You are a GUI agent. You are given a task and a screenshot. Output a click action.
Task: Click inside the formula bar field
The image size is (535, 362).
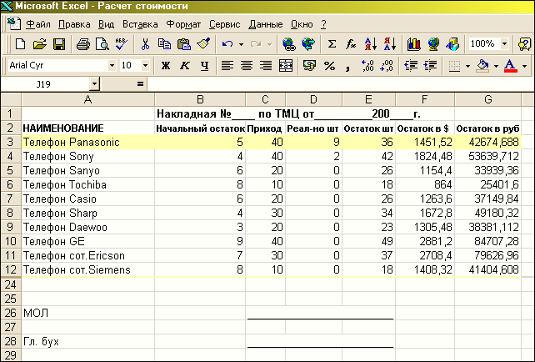[x=341, y=84]
